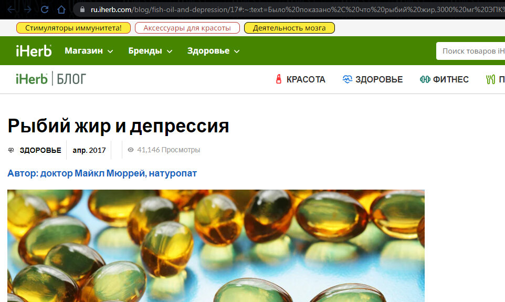
Task: Click the iHerb БЛОГ logo
Action: coord(51,79)
